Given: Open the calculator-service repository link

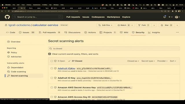Looking at the screenshot, I should tap(45, 25).
